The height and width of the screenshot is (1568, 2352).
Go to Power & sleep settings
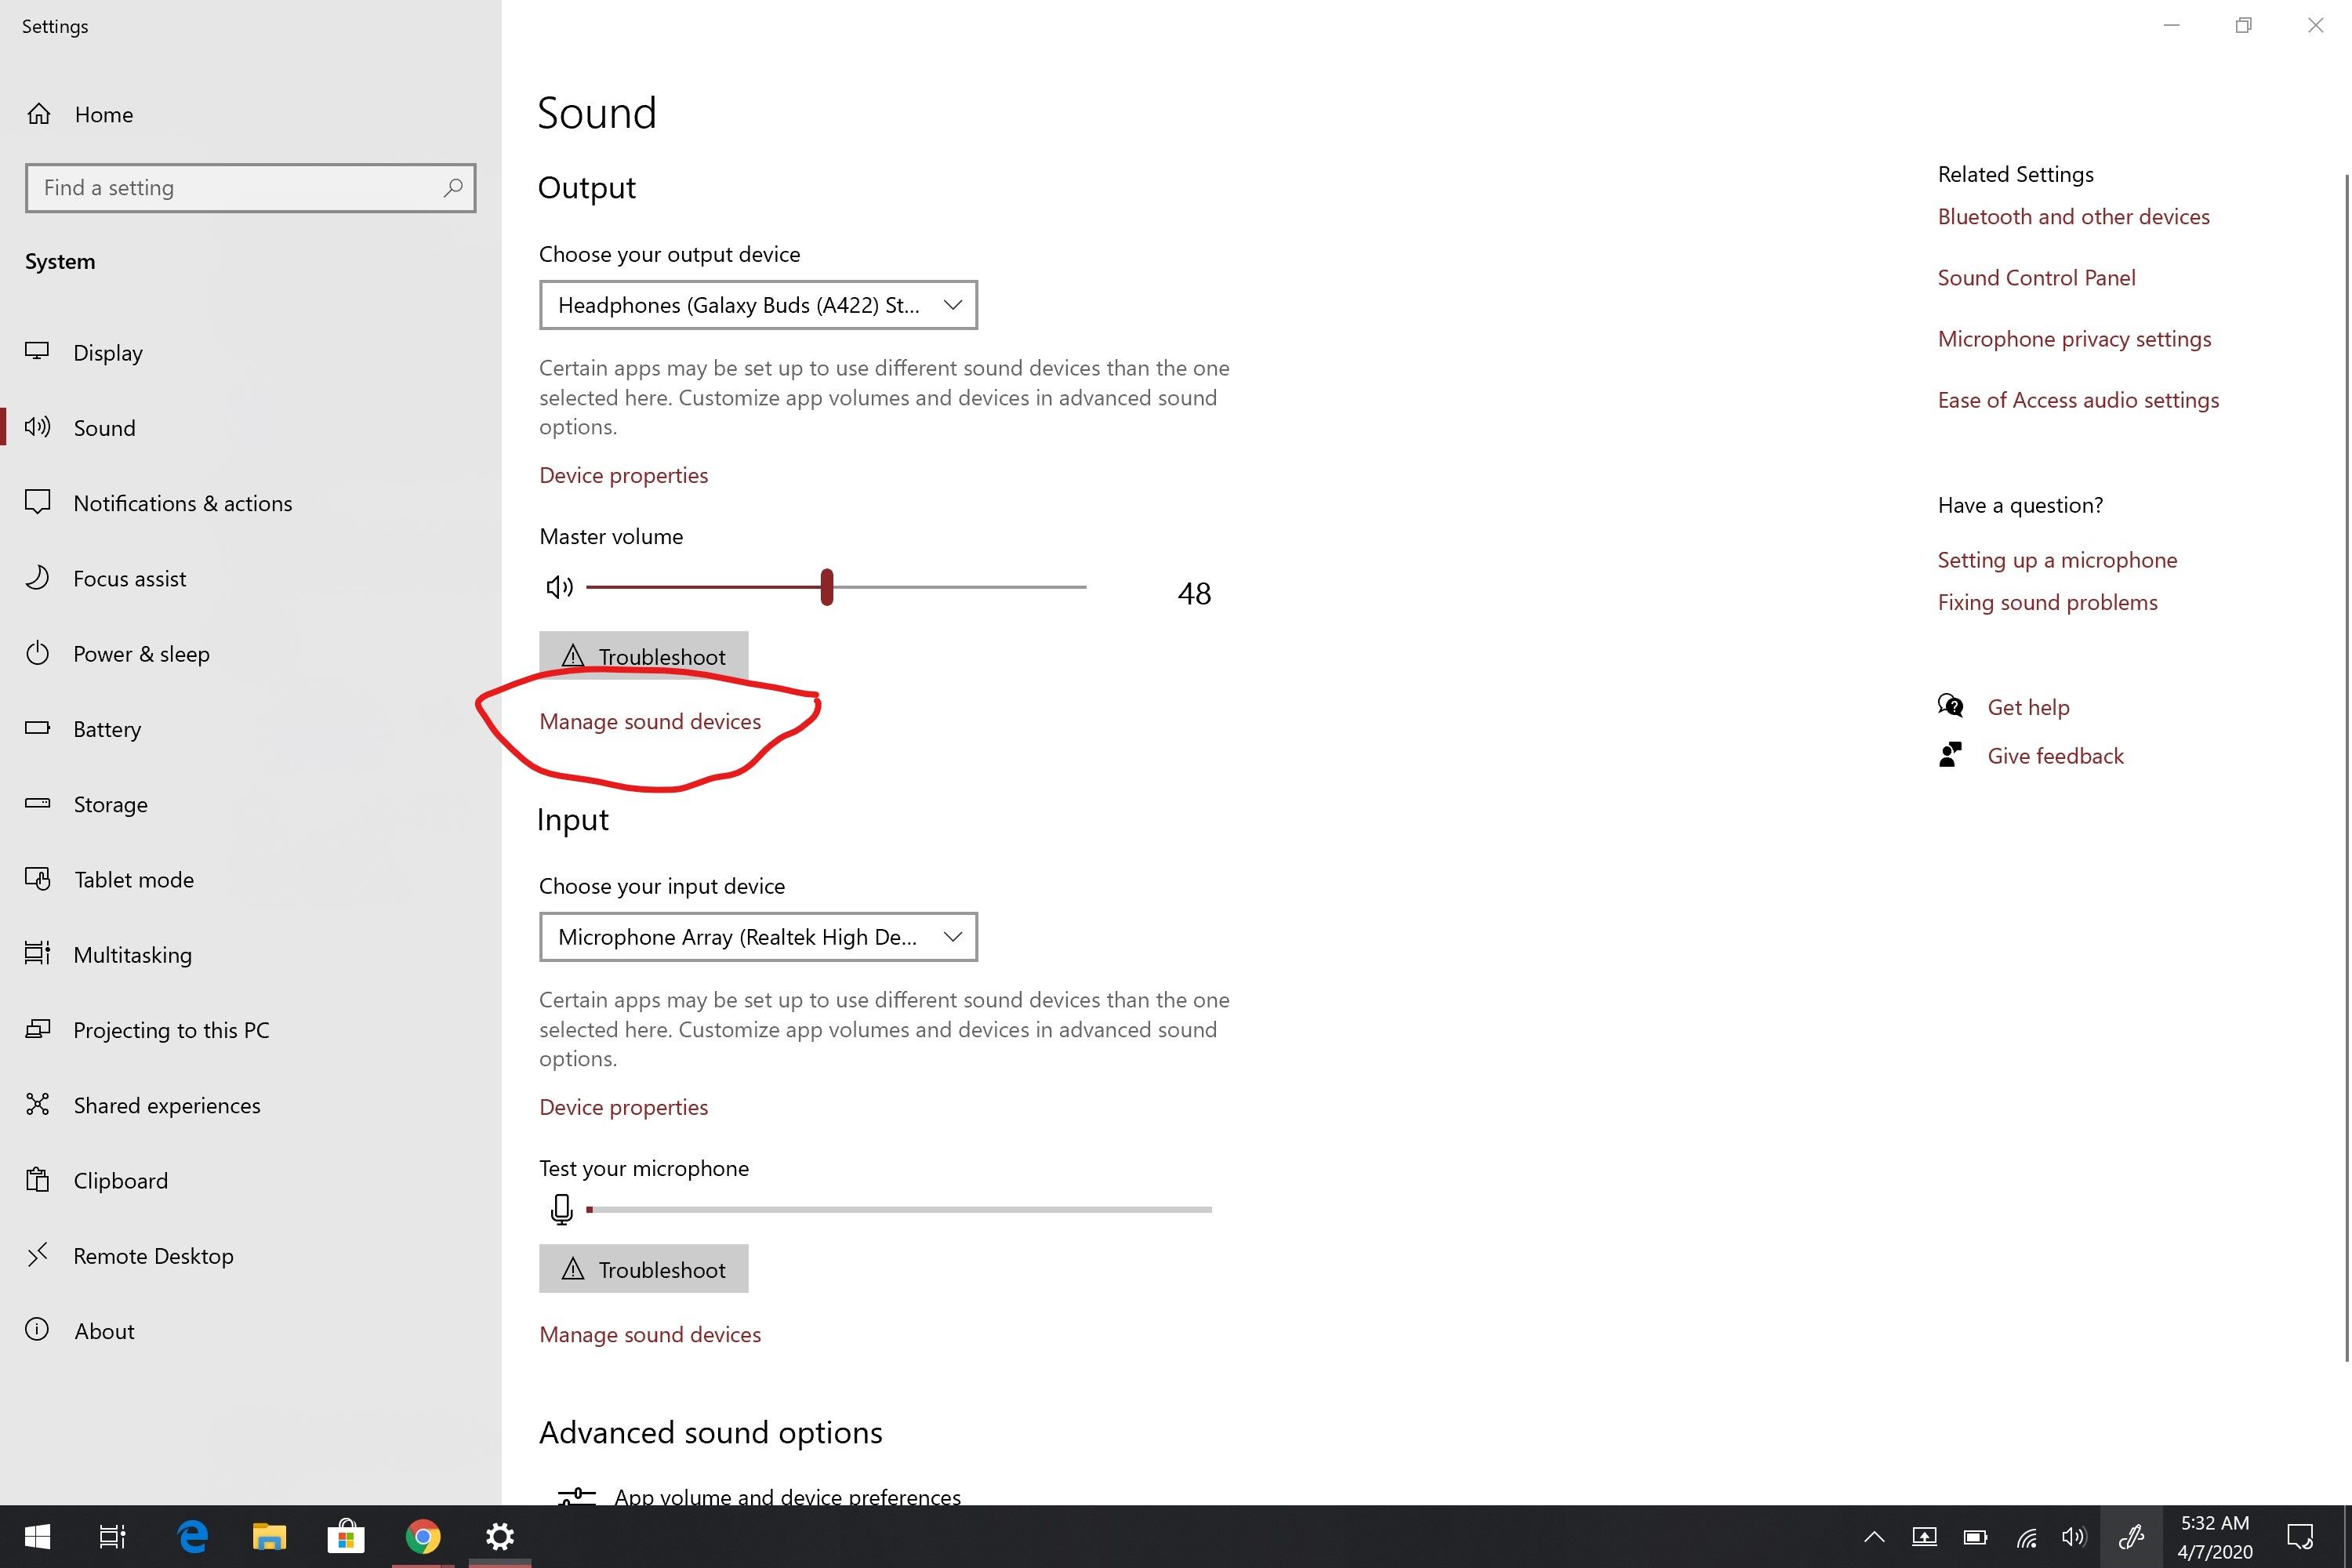tap(141, 654)
